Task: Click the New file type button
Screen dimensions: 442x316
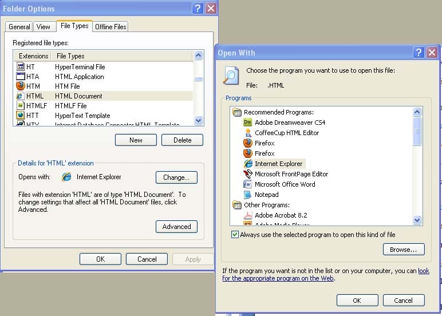Action: 136,140
